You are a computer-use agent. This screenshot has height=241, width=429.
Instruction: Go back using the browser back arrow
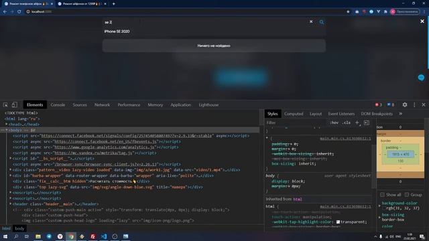pos(5,12)
